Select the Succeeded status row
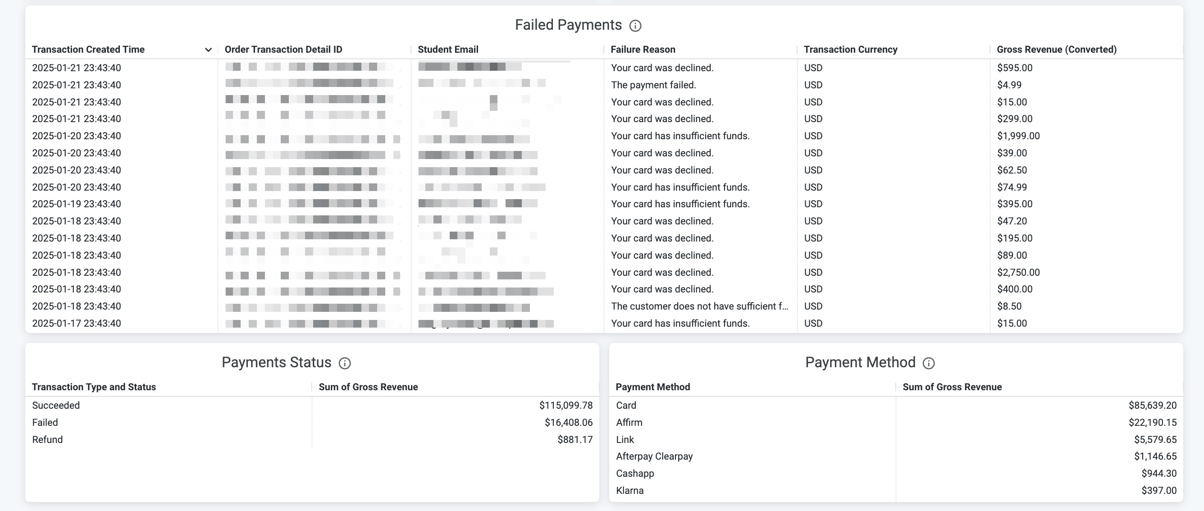Screen dimensions: 1204x511 point(312,406)
